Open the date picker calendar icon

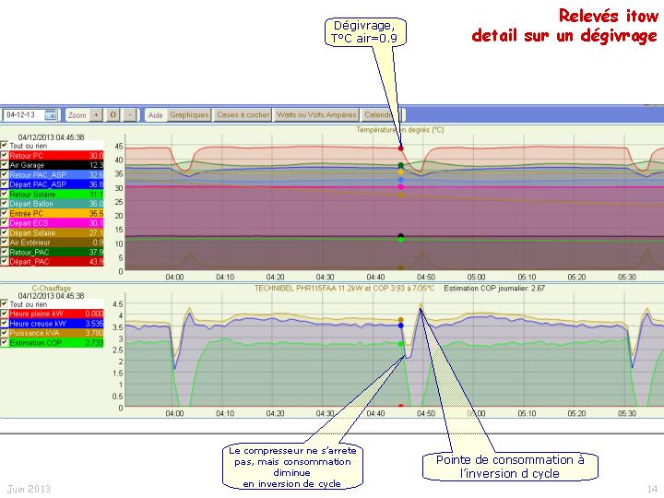point(51,115)
